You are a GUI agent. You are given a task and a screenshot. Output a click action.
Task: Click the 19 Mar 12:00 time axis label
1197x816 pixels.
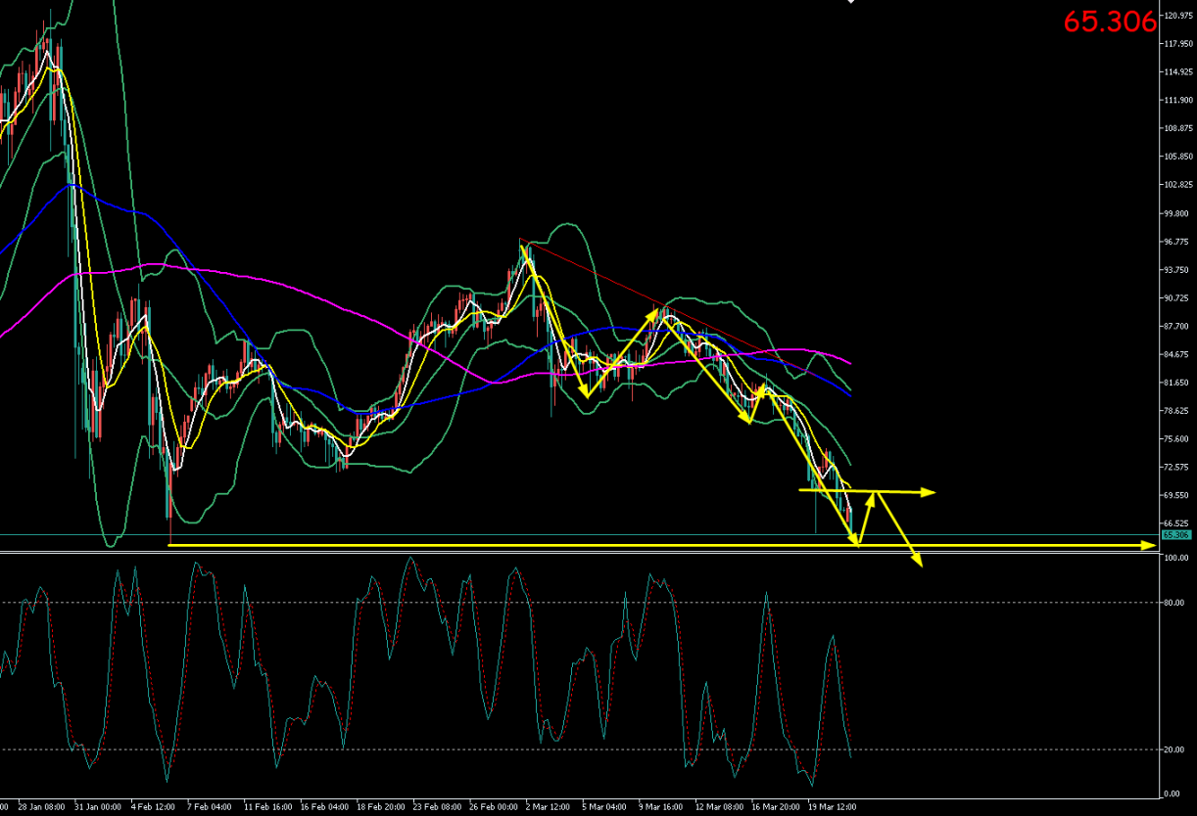point(832,807)
